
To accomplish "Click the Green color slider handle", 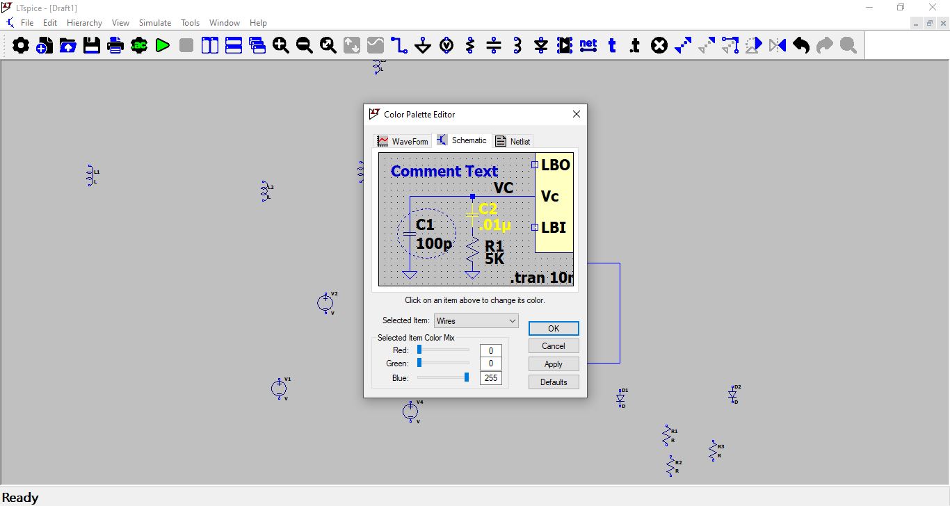I will 419,363.
